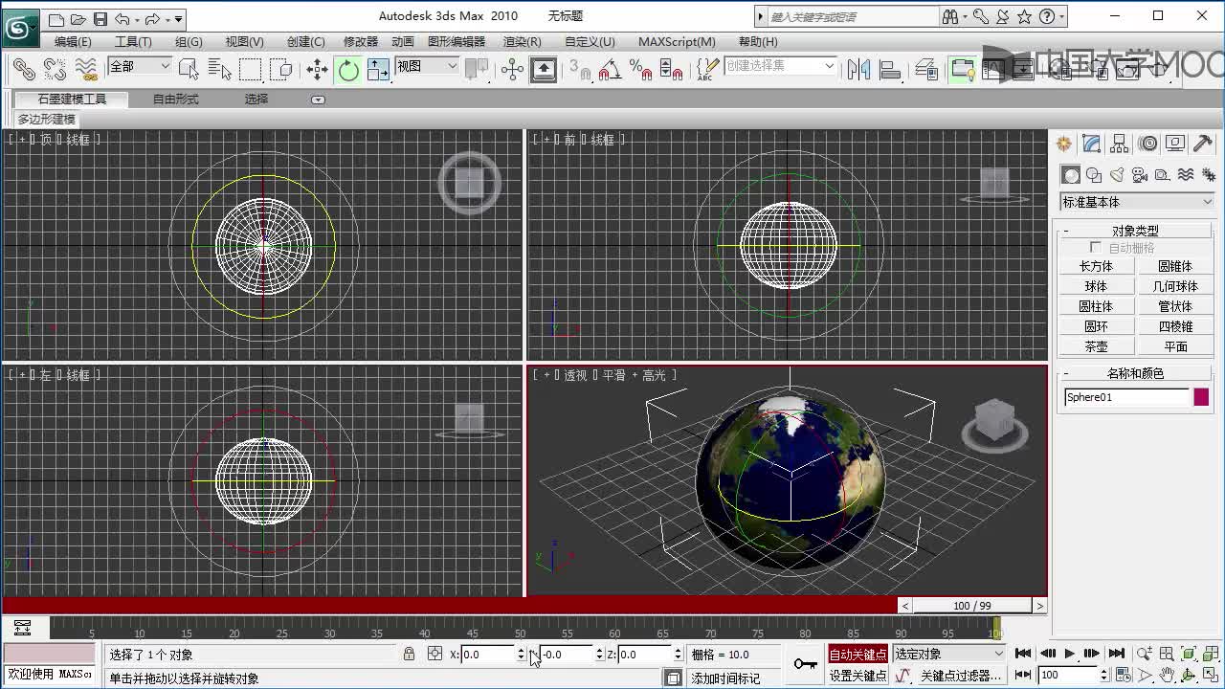Open the undo history dropdown arrow
Screen dimensions: 1225x689
(137, 18)
